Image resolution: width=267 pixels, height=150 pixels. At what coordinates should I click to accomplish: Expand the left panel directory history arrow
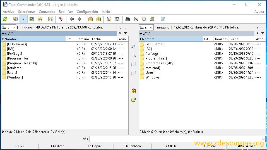point(125,33)
